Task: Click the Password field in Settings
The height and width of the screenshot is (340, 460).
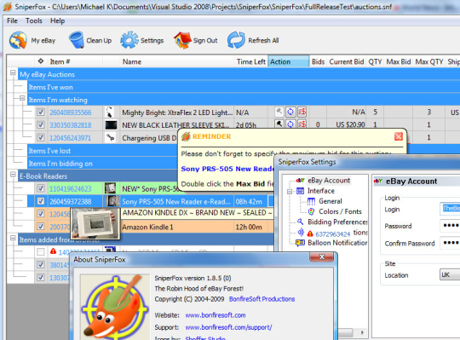Action: click(x=450, y=225)
